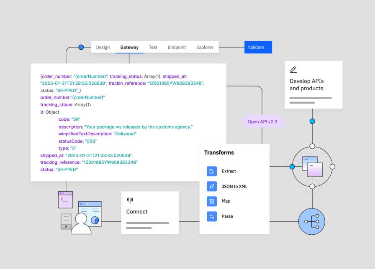Choose the Parse transform icon
Screen dimensions: 375x269
(212, 216)
